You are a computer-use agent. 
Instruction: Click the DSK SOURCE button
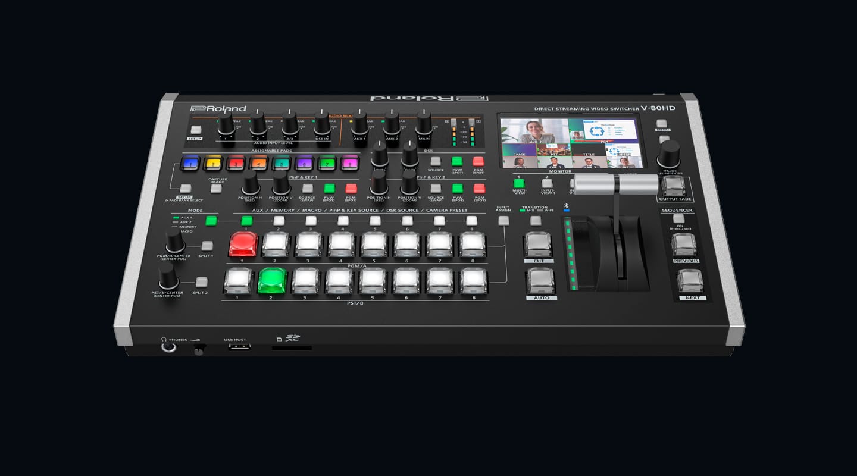click(x=436, y=161)
